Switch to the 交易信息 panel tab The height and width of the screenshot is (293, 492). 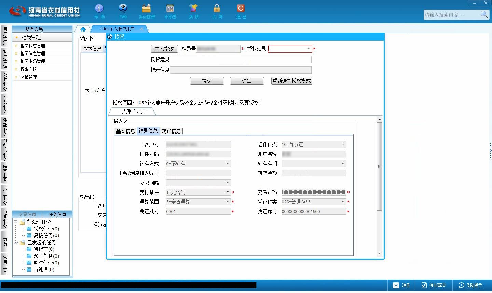point(27,214)
